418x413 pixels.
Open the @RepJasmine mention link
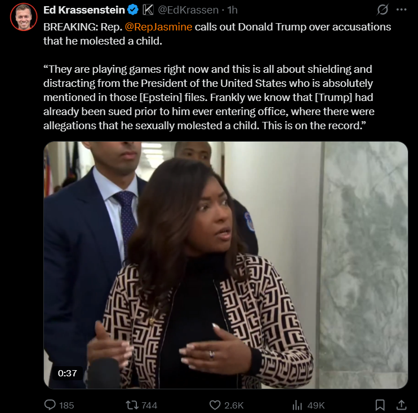click(158, 27)
